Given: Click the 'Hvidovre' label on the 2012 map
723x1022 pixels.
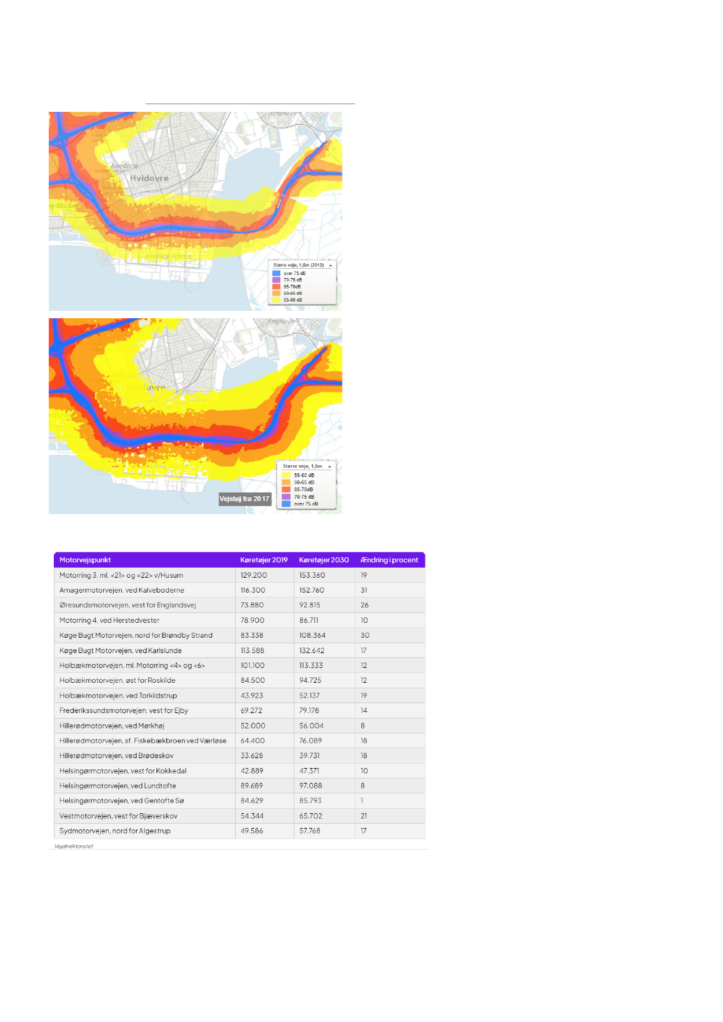Looking at the screenshot, I should [x=149, y=179].
